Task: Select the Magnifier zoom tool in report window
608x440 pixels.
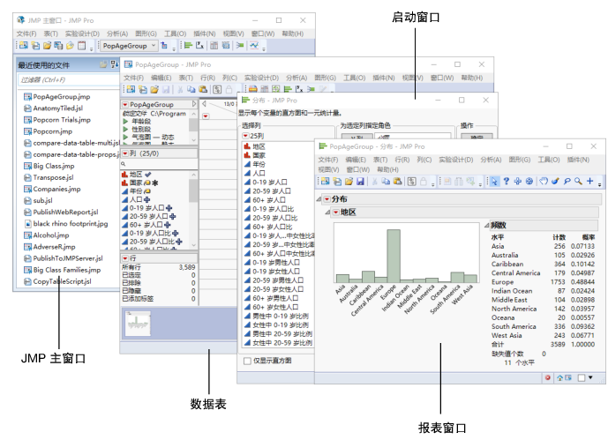Action: (x=578, y=182)
